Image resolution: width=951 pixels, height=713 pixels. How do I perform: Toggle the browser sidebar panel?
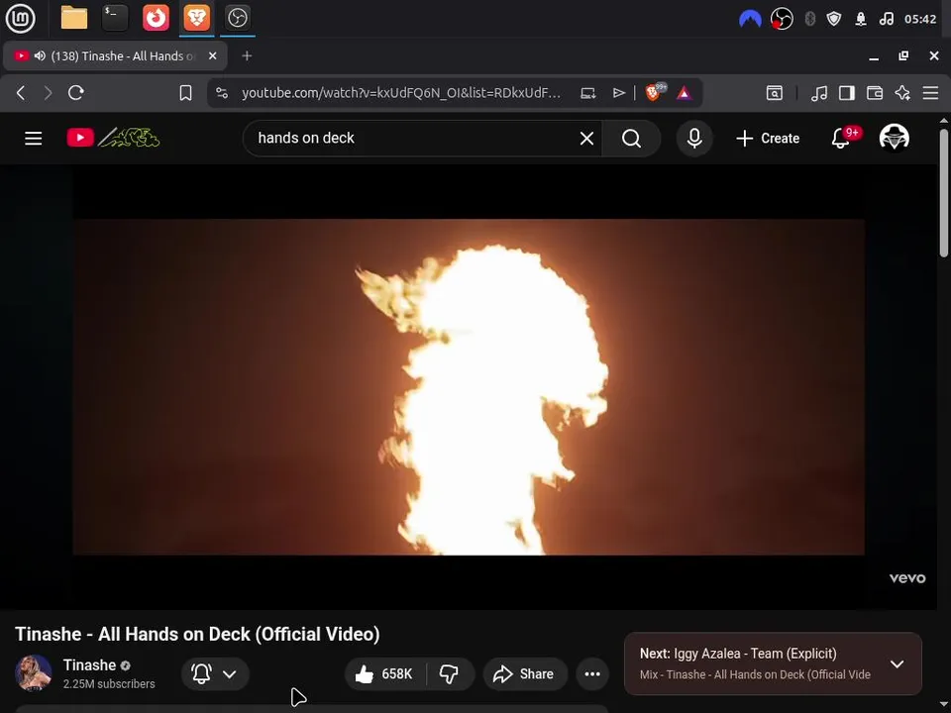pos(847,93)
